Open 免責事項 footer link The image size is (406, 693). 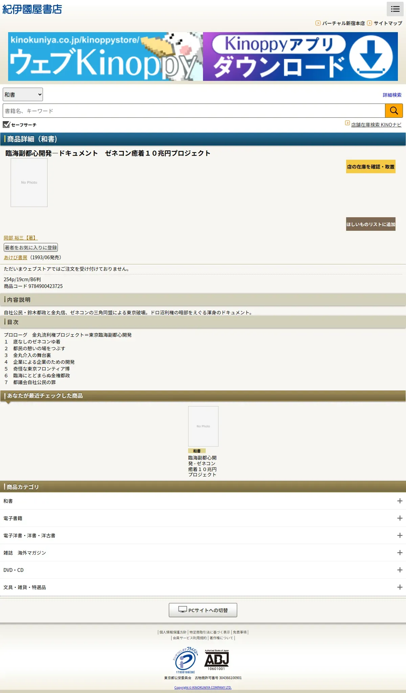coord(240,632)
